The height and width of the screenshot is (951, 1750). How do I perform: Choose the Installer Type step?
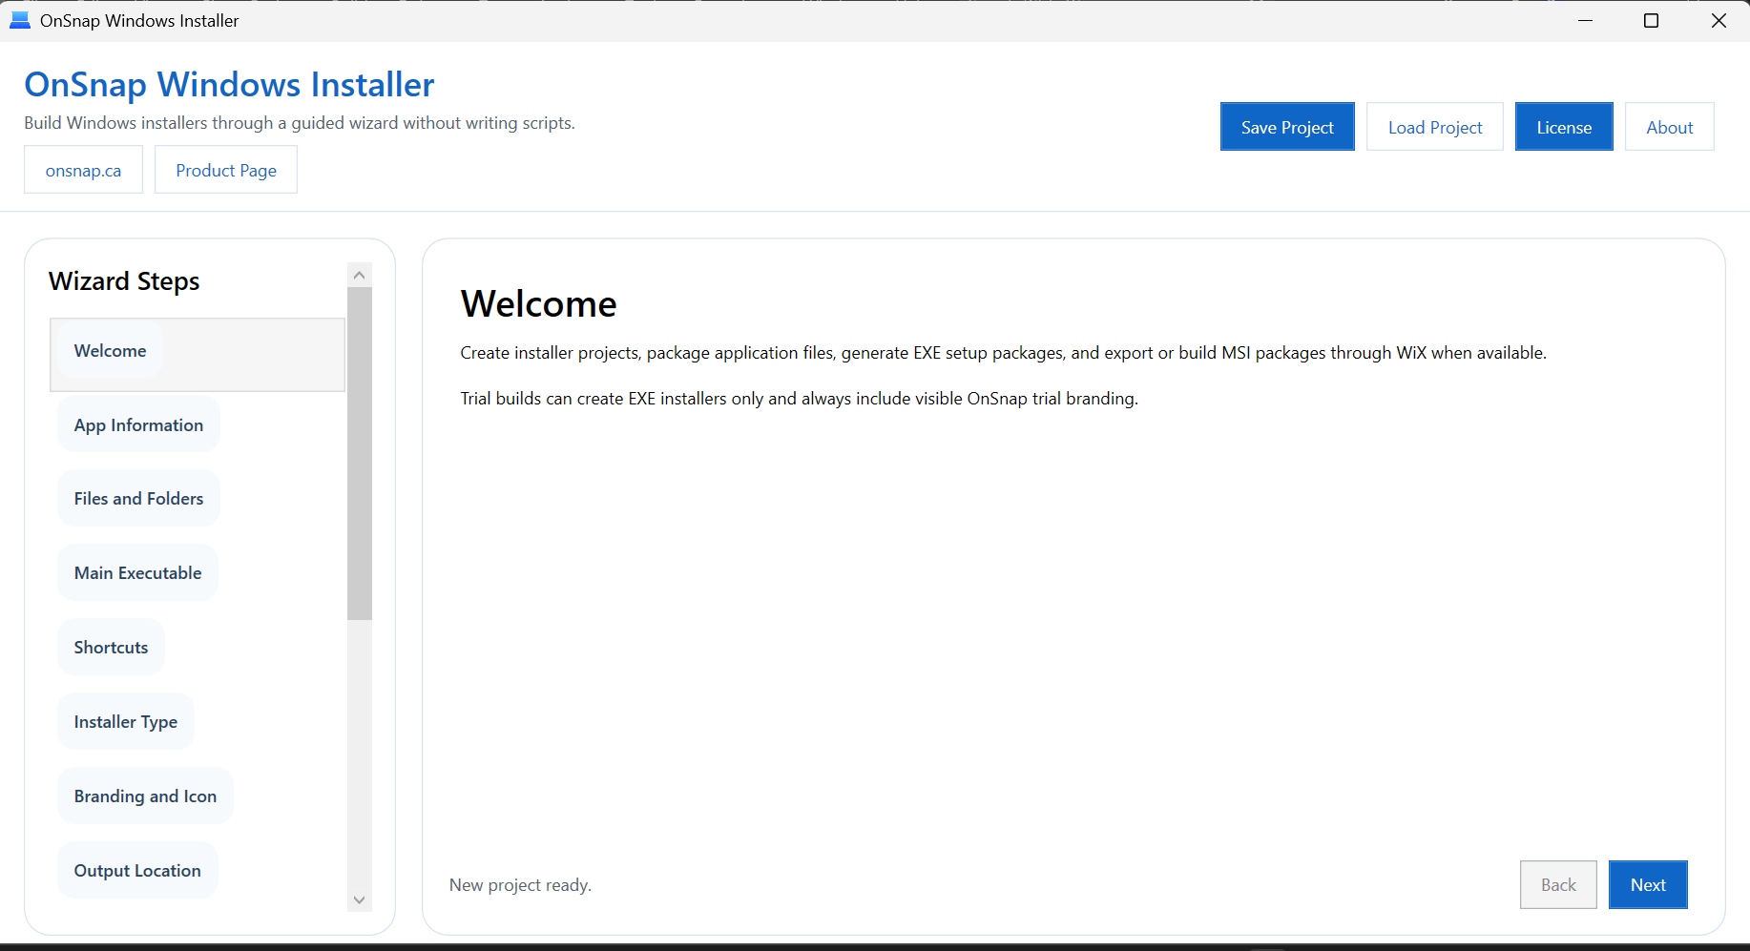[x=126, y=721]
